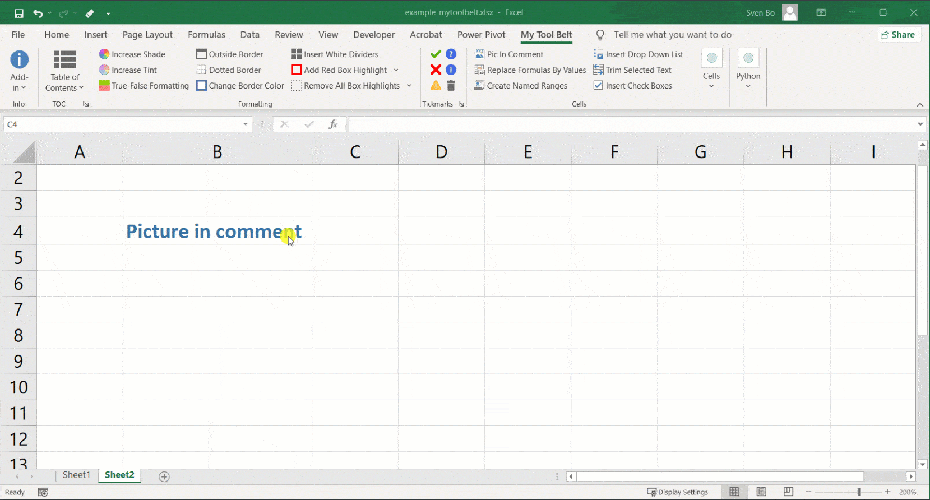Open the Formulas ribbon tab

tap(206, 35)
